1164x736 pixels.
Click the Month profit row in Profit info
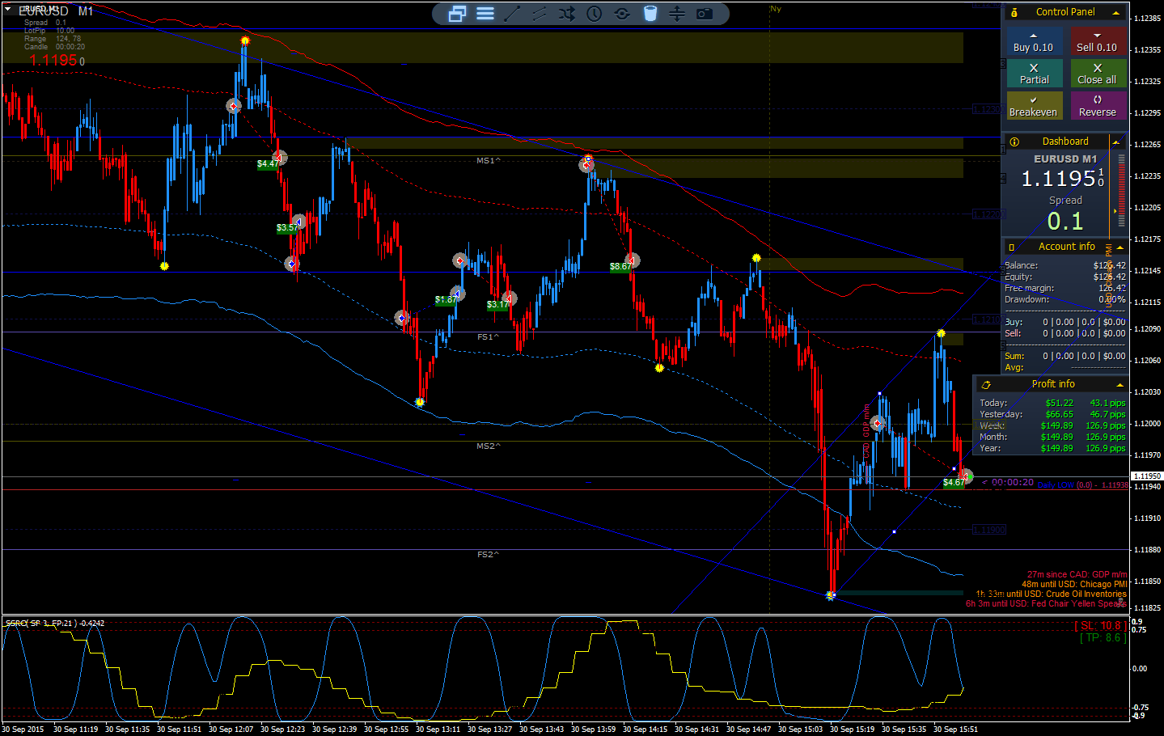[x=1052, y=437]
